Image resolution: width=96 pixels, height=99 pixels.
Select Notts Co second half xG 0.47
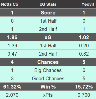tap(12, 54)
